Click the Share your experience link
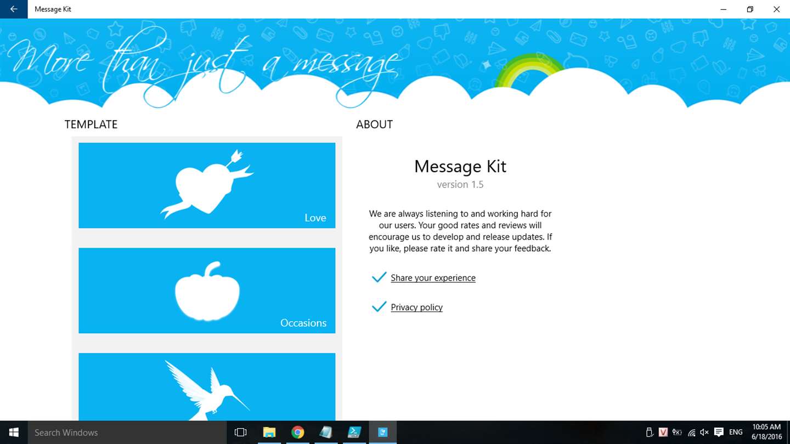 433,278
